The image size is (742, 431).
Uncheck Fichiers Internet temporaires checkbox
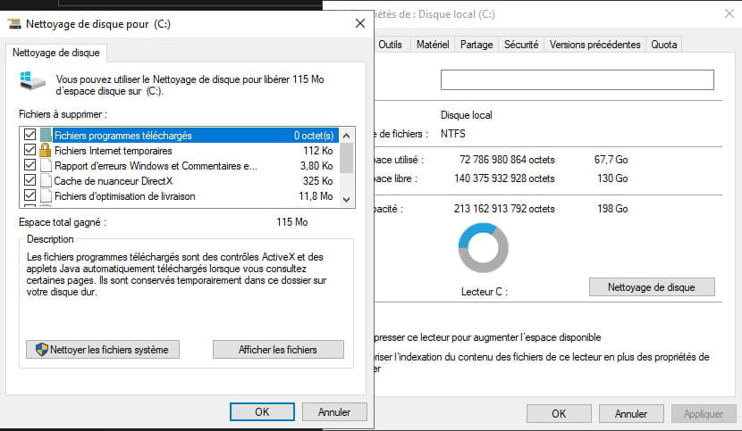click(30, 150)
